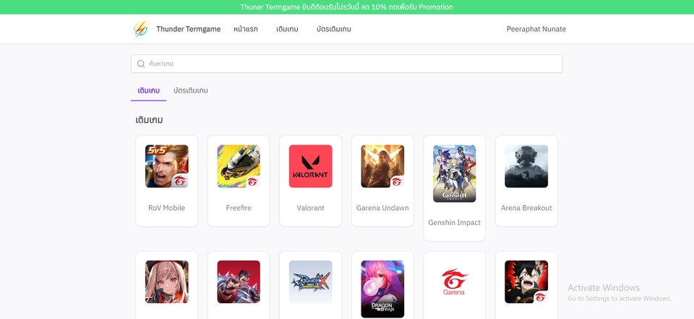
Task: Open บัตรเติมเกม in the navigation bar
Action: (x=334, y=29)
